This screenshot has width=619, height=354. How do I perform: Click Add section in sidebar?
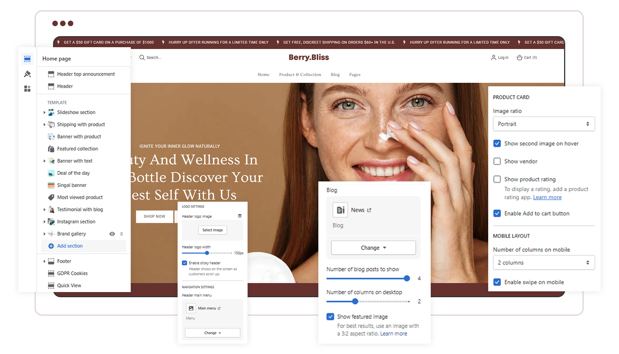(x=70, y=246)
